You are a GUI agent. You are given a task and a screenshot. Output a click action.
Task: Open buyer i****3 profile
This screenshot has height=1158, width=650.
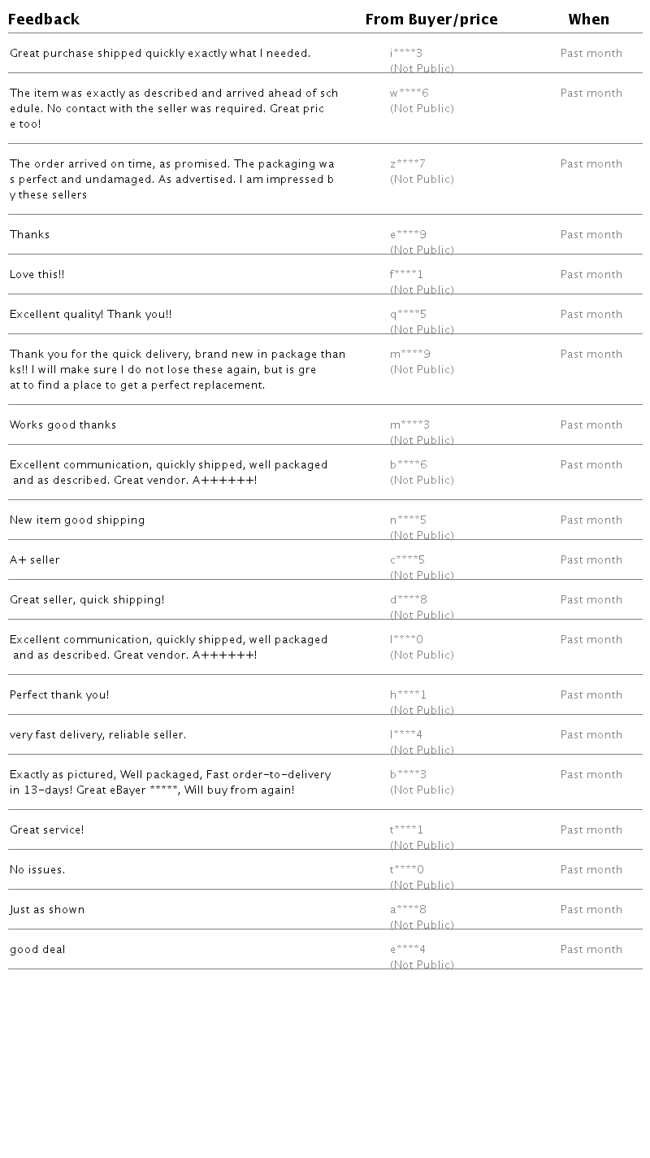point(406,54)
